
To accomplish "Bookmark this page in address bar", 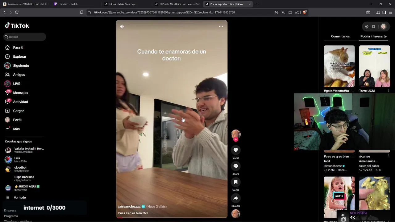I will tap(81, 12).
